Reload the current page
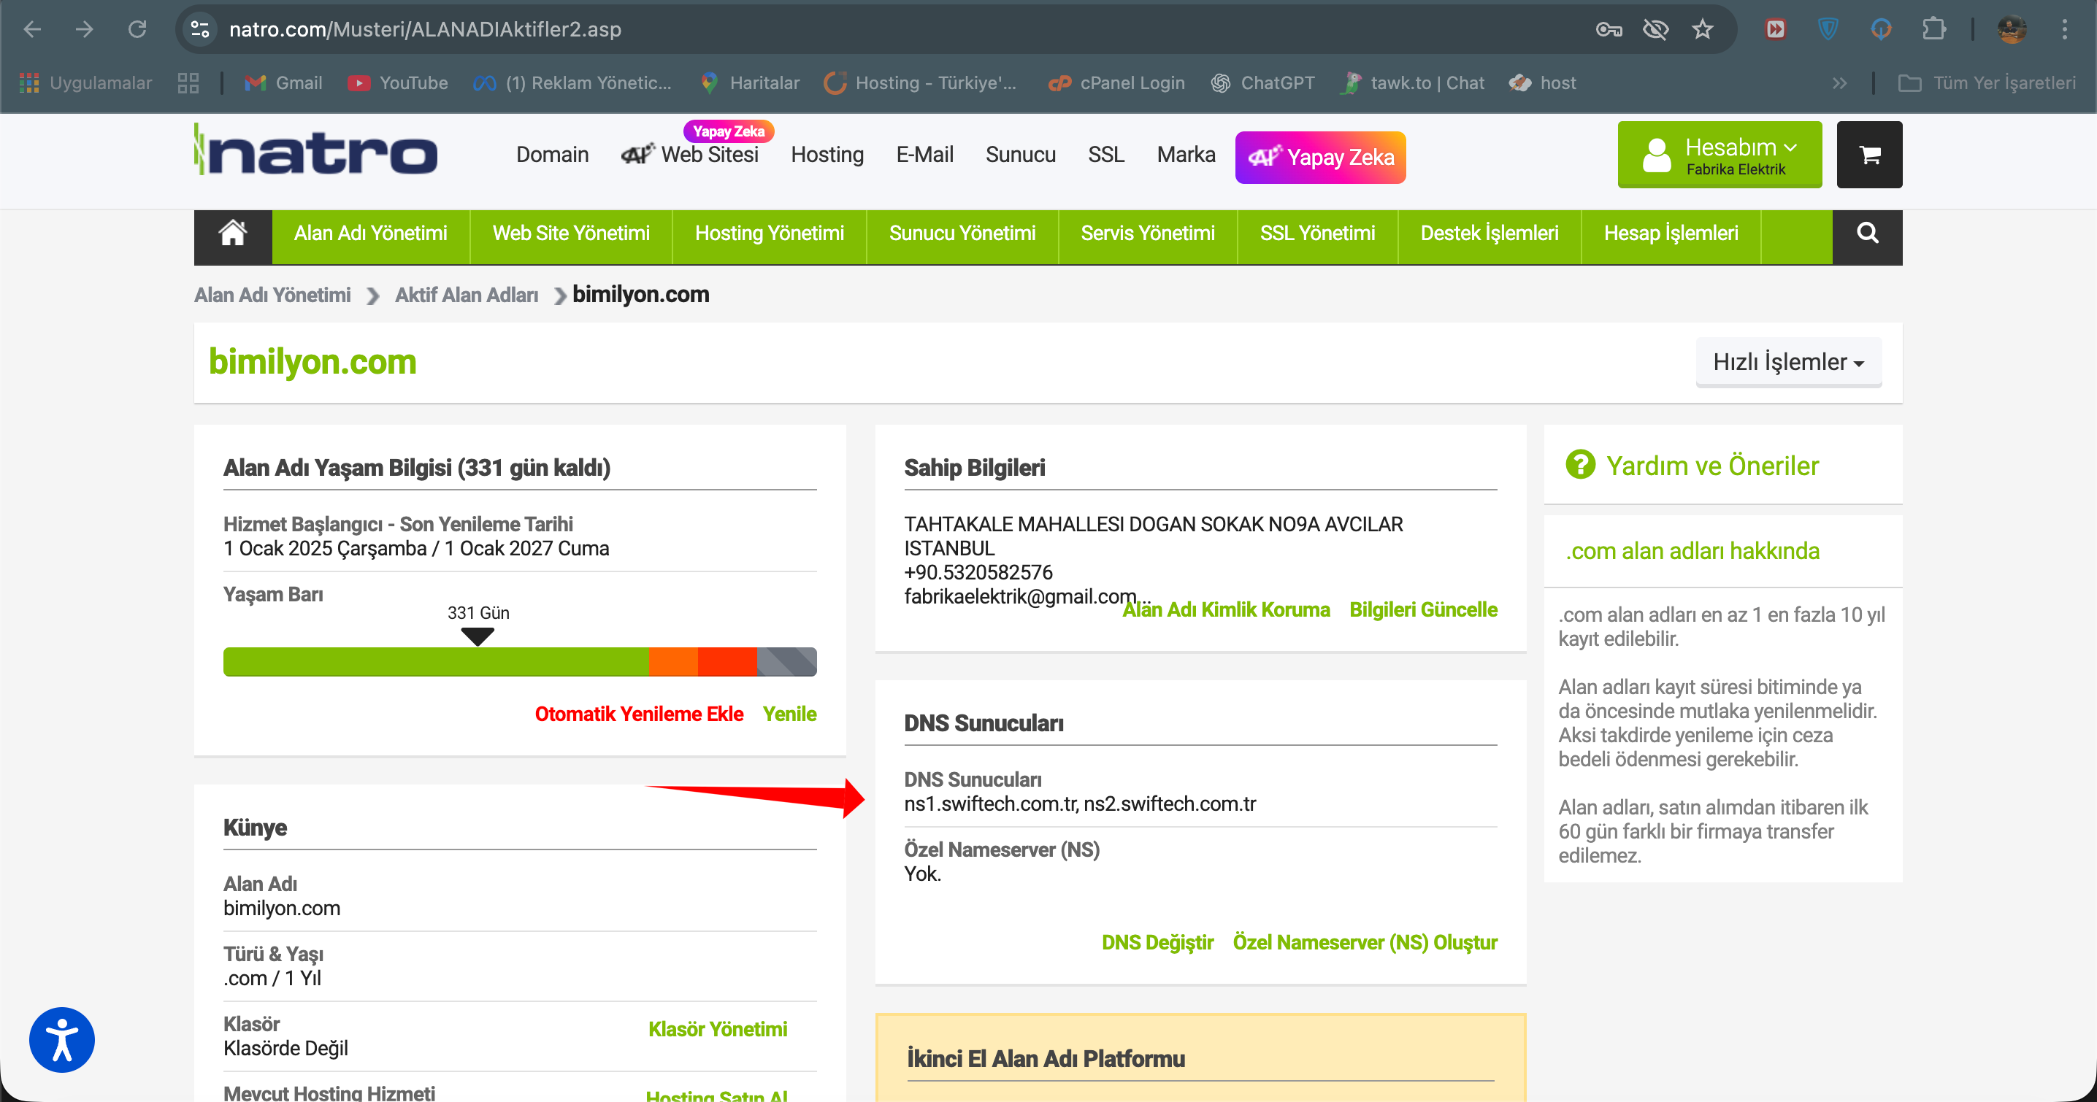Viewport: 2097px width, 1102px height. click(137, 29)
